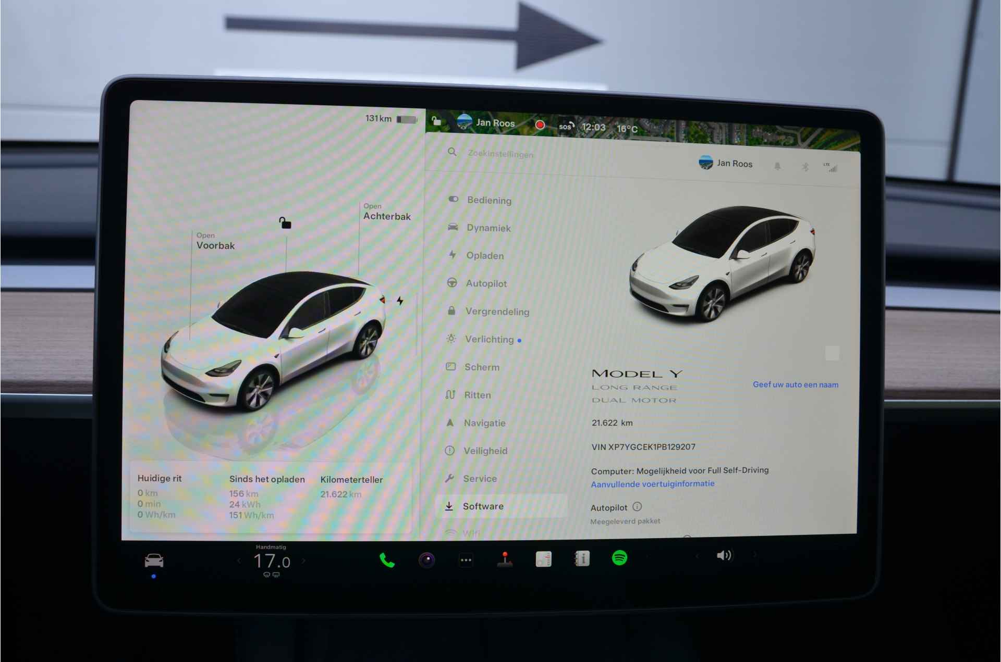Tap the red dashcam recording icon

[x=540, y=125]
